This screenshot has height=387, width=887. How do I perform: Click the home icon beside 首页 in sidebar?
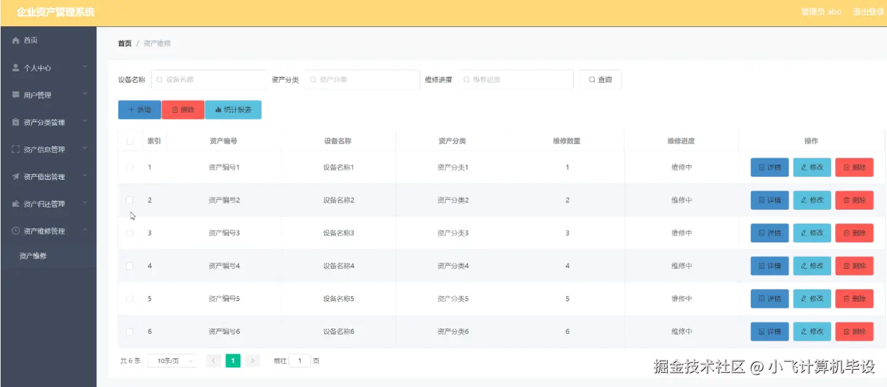(x=16, y=40)
